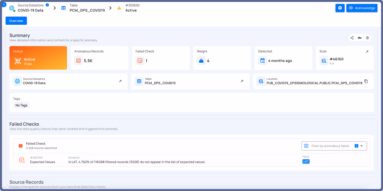This screenshot has height=191, width=383.
Task: Click the #350695 anomaly ID
Action: pos(133,5)
